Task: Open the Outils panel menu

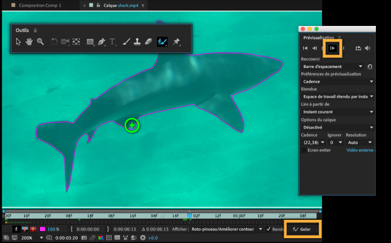Action: pos(36,30)
